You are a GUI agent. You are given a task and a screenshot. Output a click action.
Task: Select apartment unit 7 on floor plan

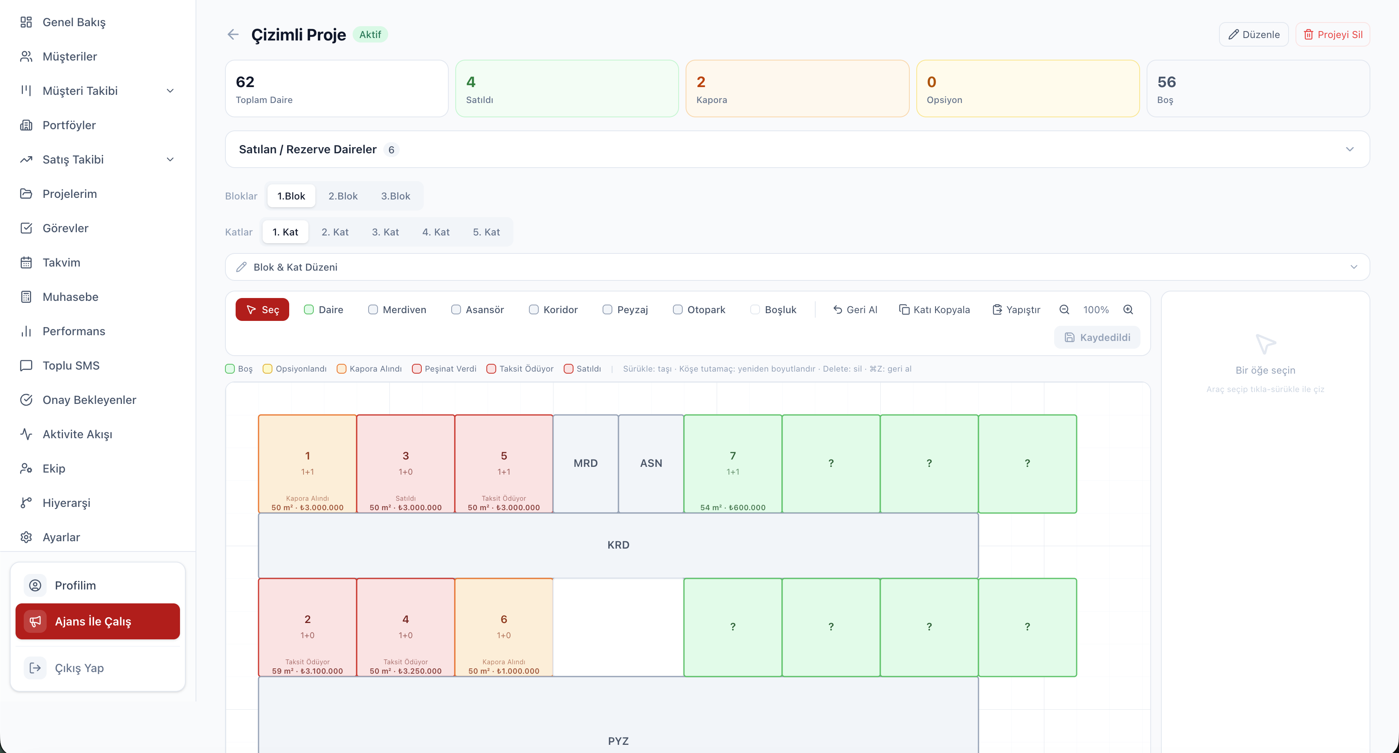(733, 464)
